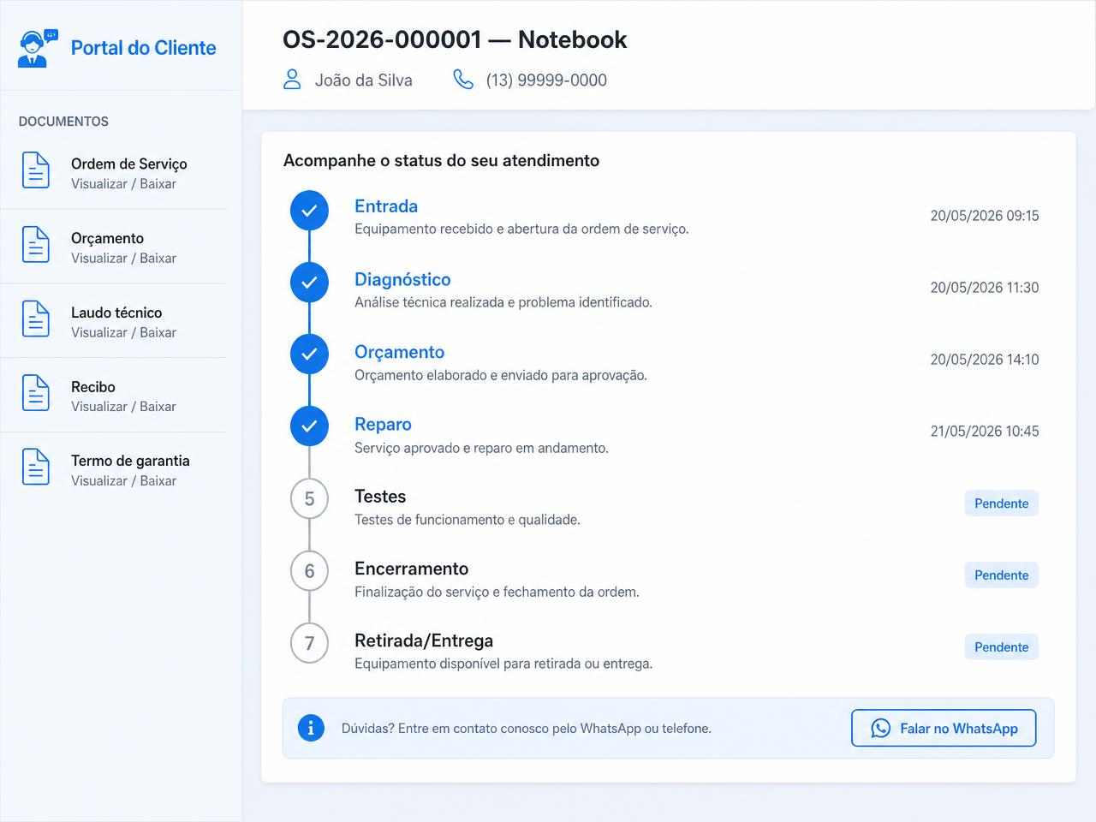
Task: Click the Diagnóstico step checkmark circle
Action: click(309, 283)
